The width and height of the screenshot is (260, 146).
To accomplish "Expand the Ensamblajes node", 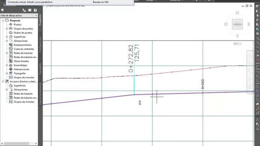I will [7, 65].
